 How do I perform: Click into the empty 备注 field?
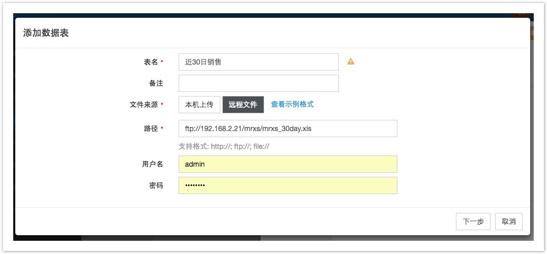click(x=258, y=83)
